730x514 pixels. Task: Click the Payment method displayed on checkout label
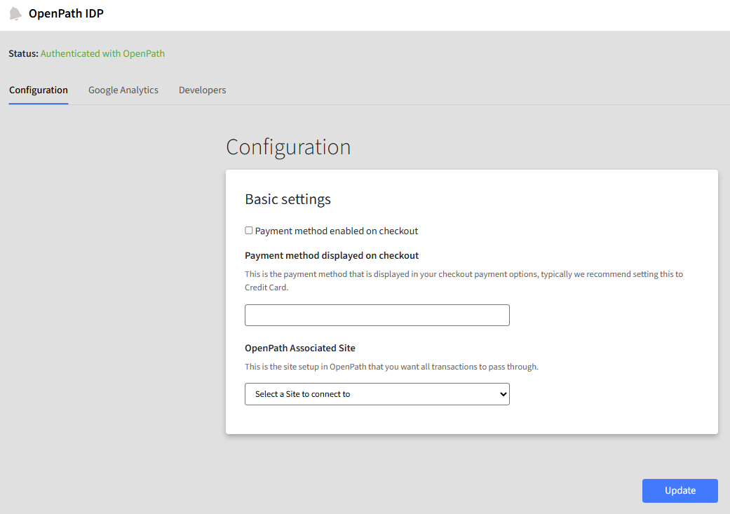(332, 256)
